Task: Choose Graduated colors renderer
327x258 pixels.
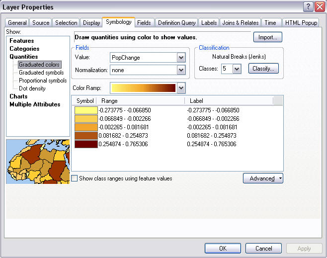Action: point(39,65)
